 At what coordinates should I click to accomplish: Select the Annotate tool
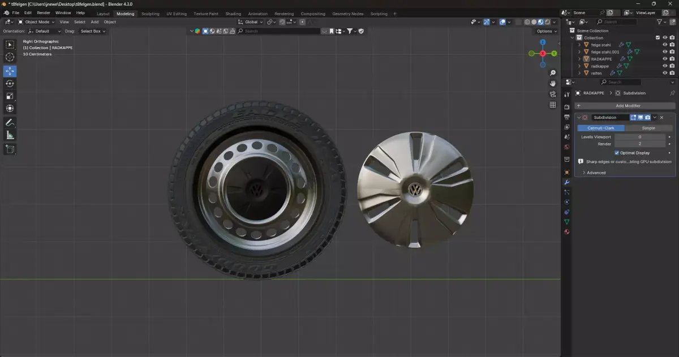(x=10, y=122)
